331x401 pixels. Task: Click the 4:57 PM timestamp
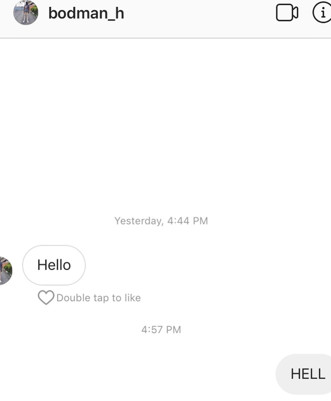point(161,330)
